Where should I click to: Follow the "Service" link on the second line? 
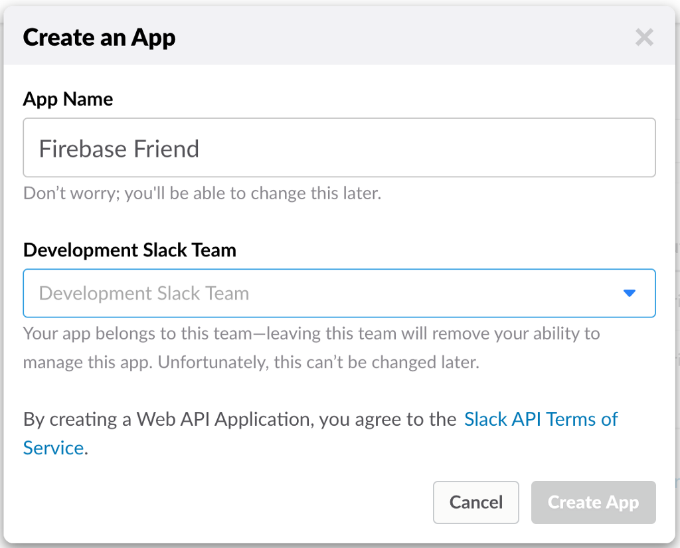point(53,448)
